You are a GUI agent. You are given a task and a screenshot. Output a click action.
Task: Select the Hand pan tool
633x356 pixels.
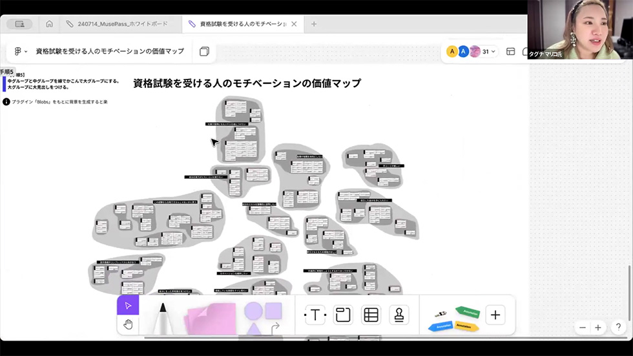(x=128, y=324)
